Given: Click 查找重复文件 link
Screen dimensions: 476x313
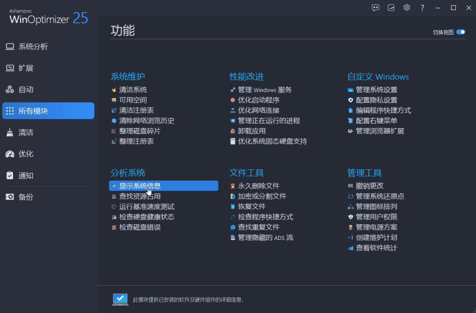Looking at the screenshot, I should point(258,227).
